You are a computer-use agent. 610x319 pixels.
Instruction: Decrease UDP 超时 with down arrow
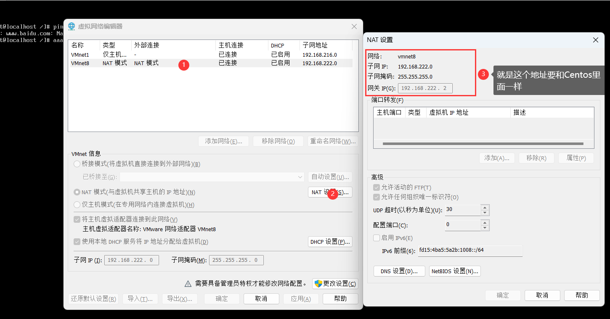(x=485, y=213)
